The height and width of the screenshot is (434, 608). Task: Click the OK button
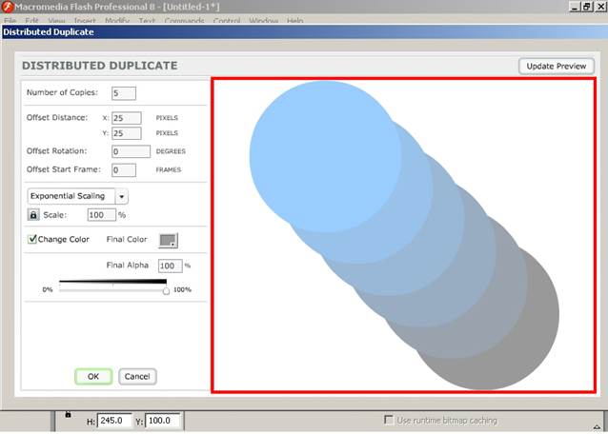[93, 376]
